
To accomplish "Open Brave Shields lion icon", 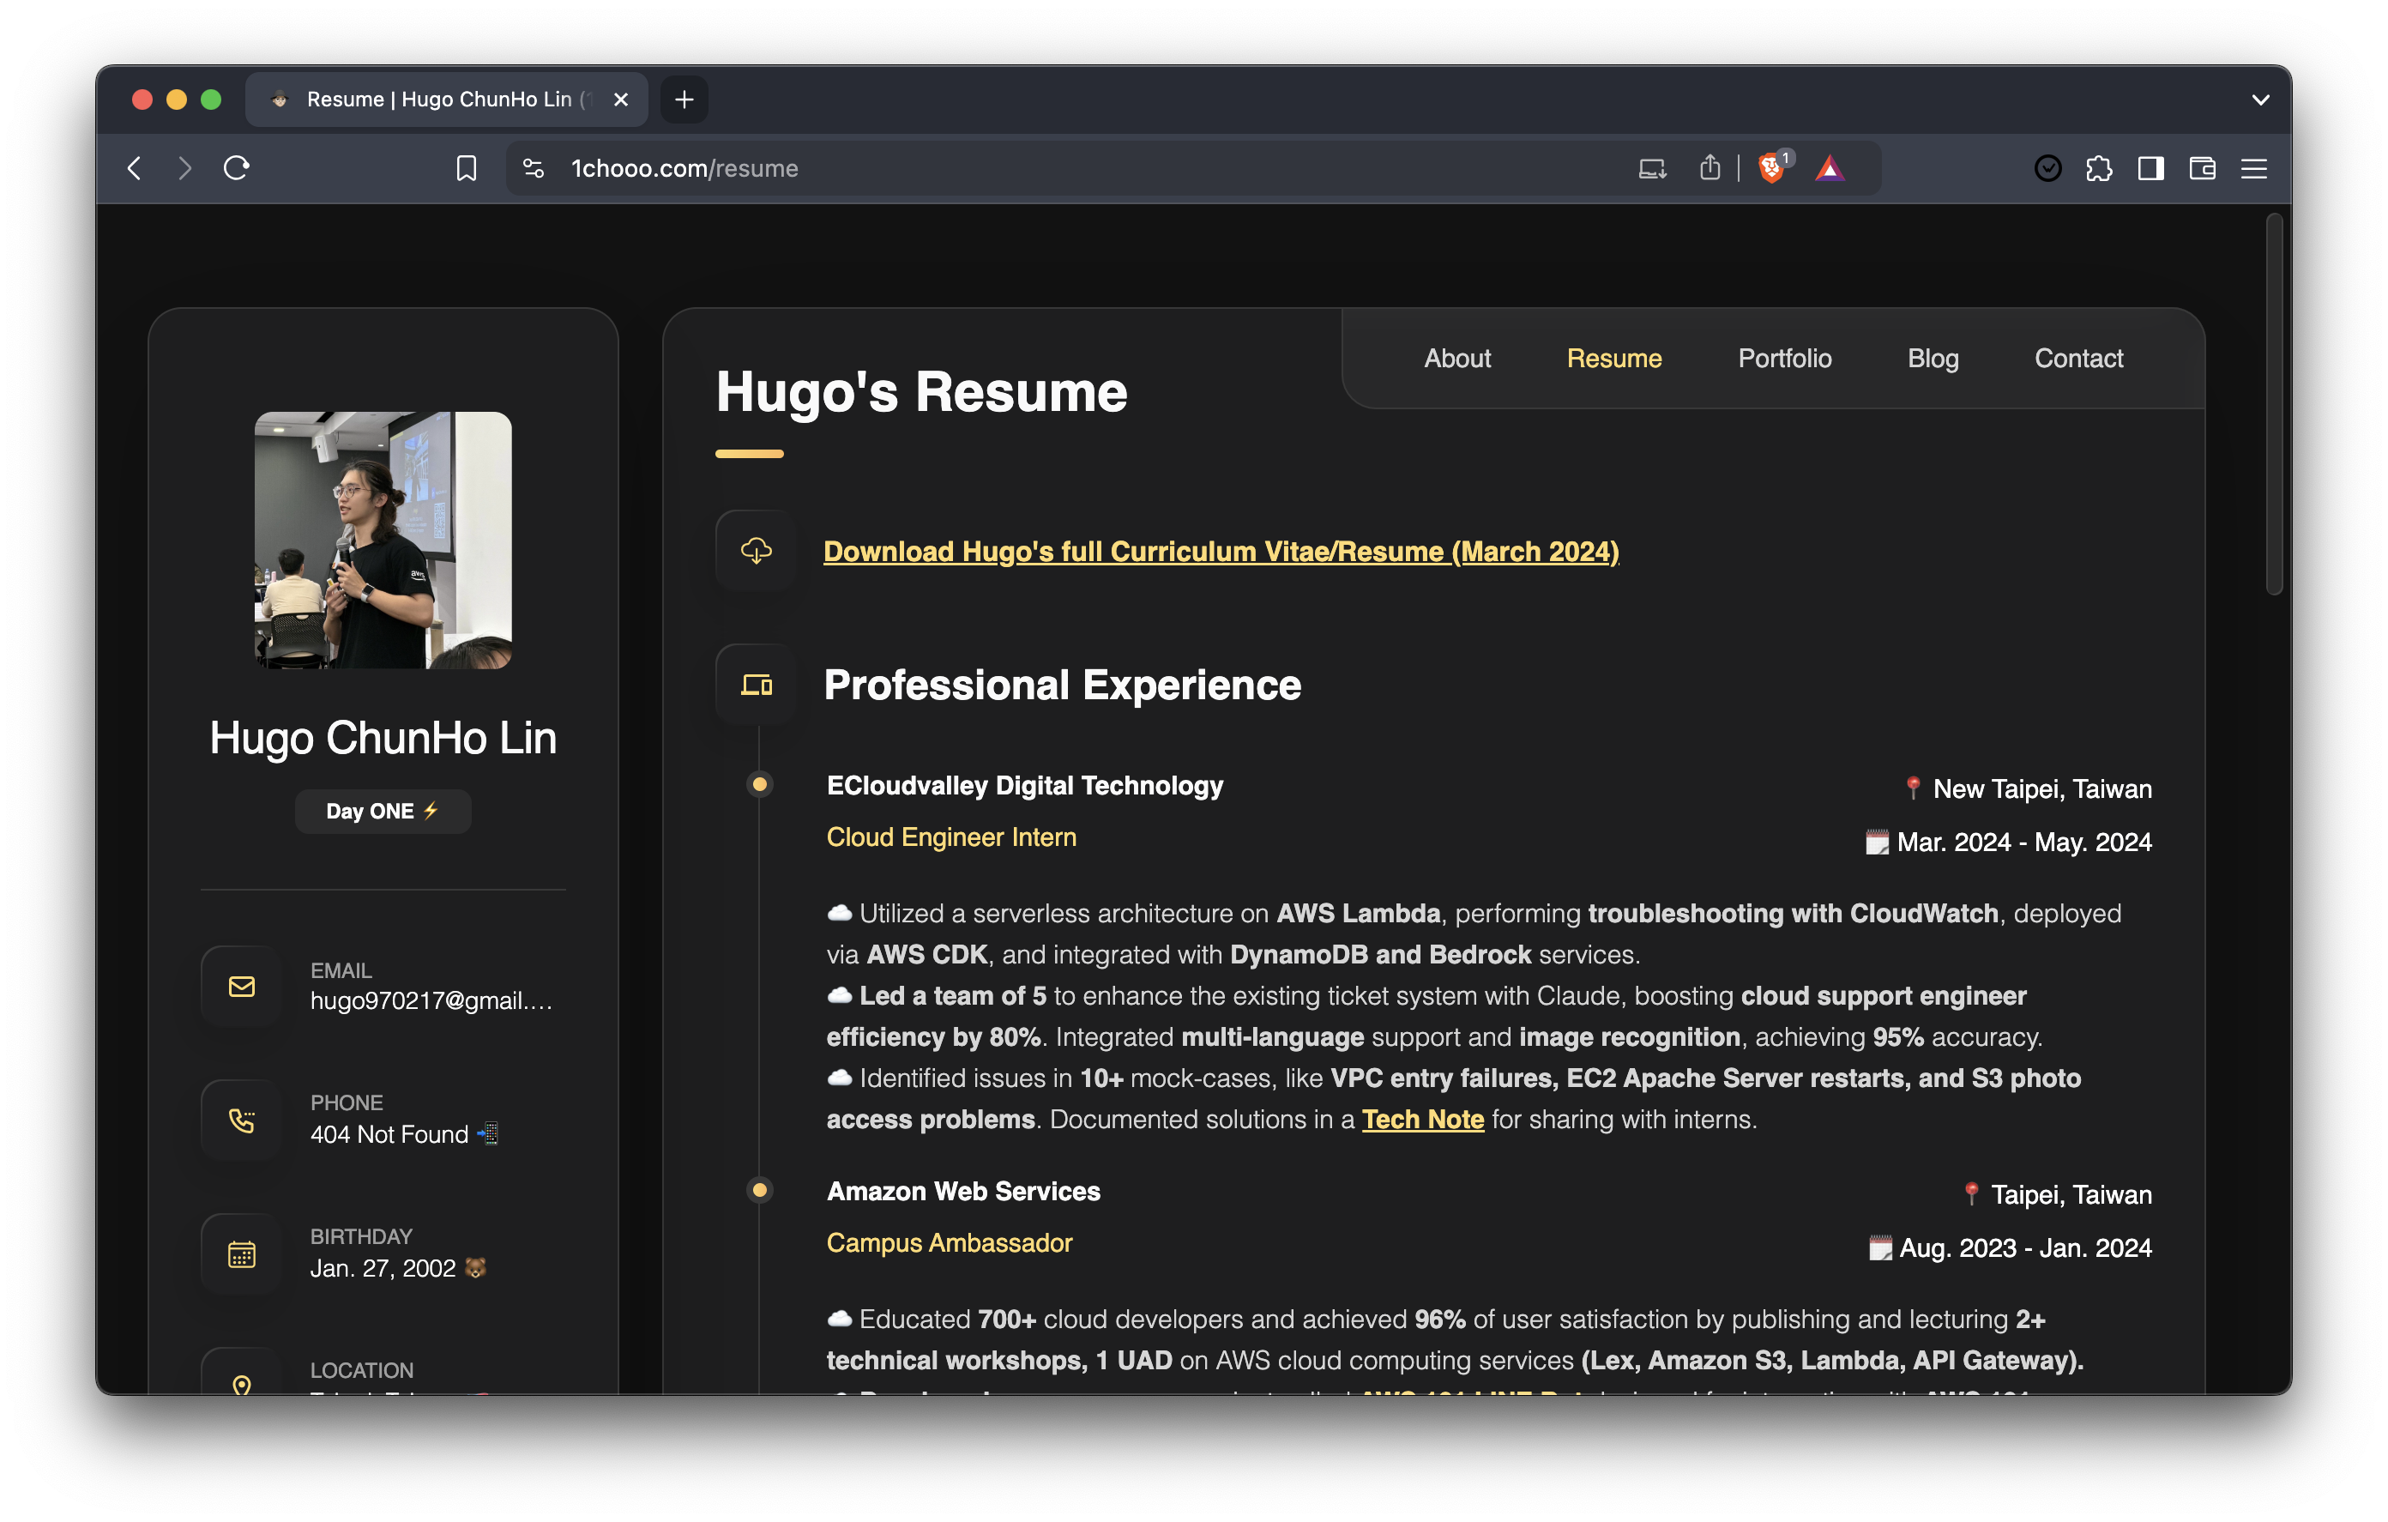I will 1773,167.
